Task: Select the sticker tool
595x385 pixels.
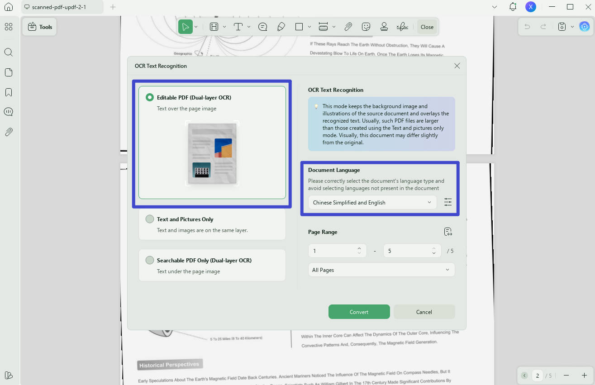Action: tap(366, 27)
